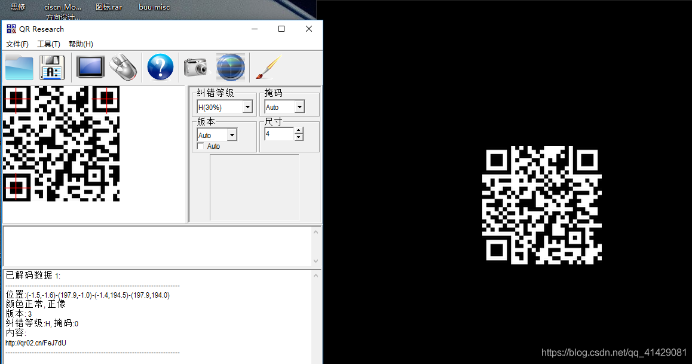Screen dimensions: 692x364
Task: Close the QR Research window
Action: point(309,29)
